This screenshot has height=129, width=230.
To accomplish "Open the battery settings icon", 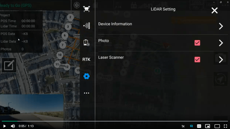I will point(86,43).
